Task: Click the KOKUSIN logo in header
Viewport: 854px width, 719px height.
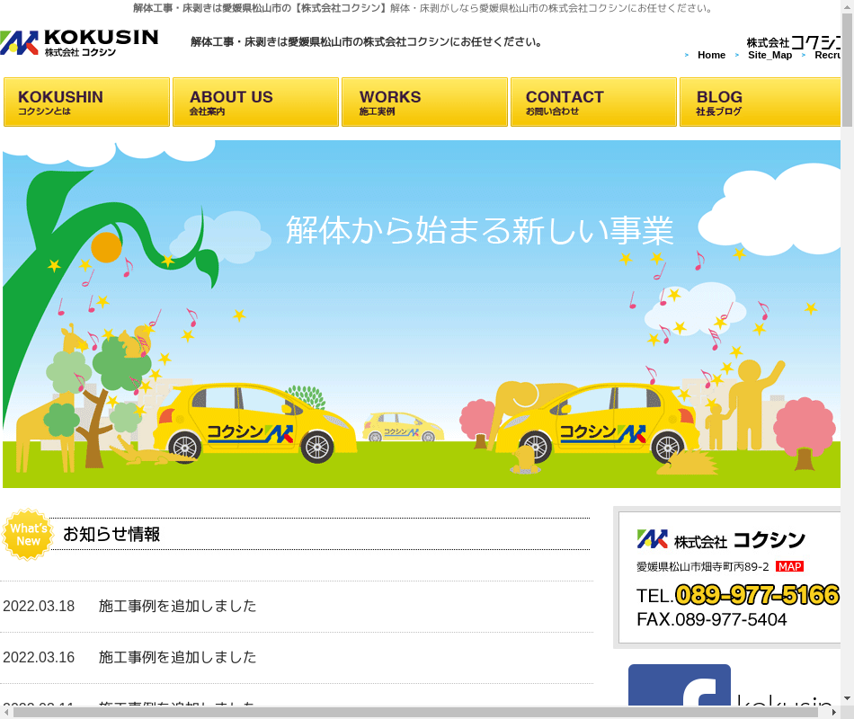Action: (x=79, y=42)
